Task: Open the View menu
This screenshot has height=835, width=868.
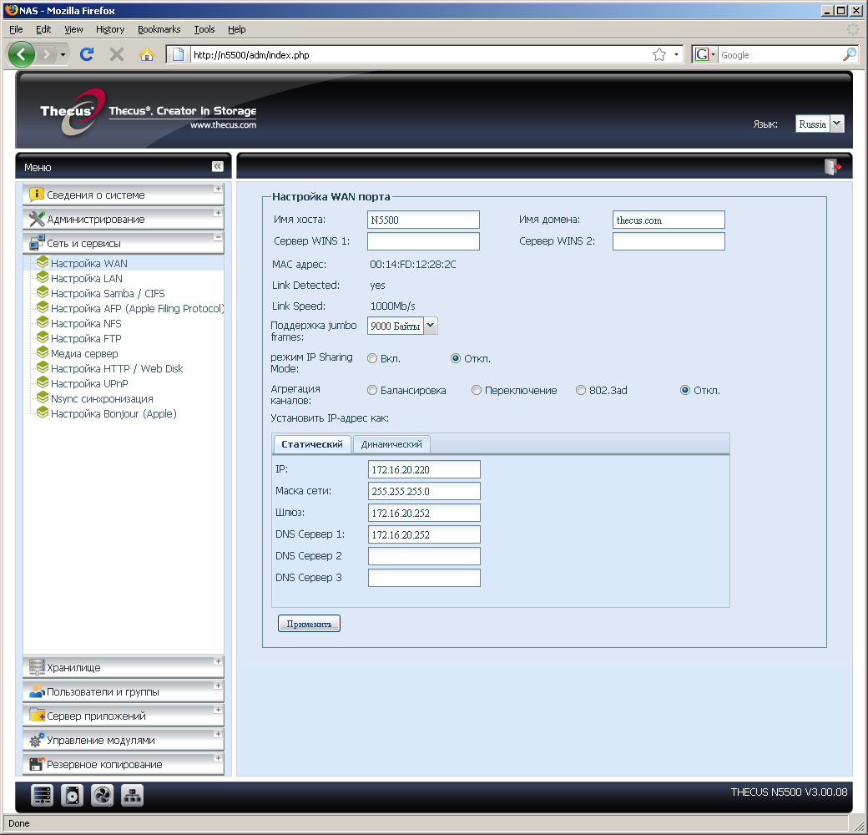Action: point(73,29)
